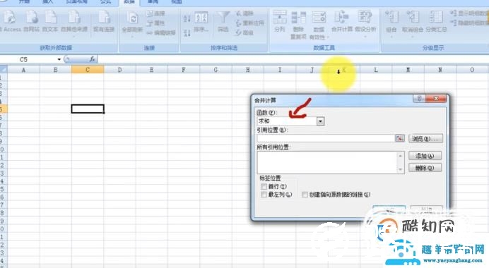The image size is (489, 268).
Task: Open the Function (函数) dropdown in the dialog
Action: pyautogui.click(x=320, y=121)
